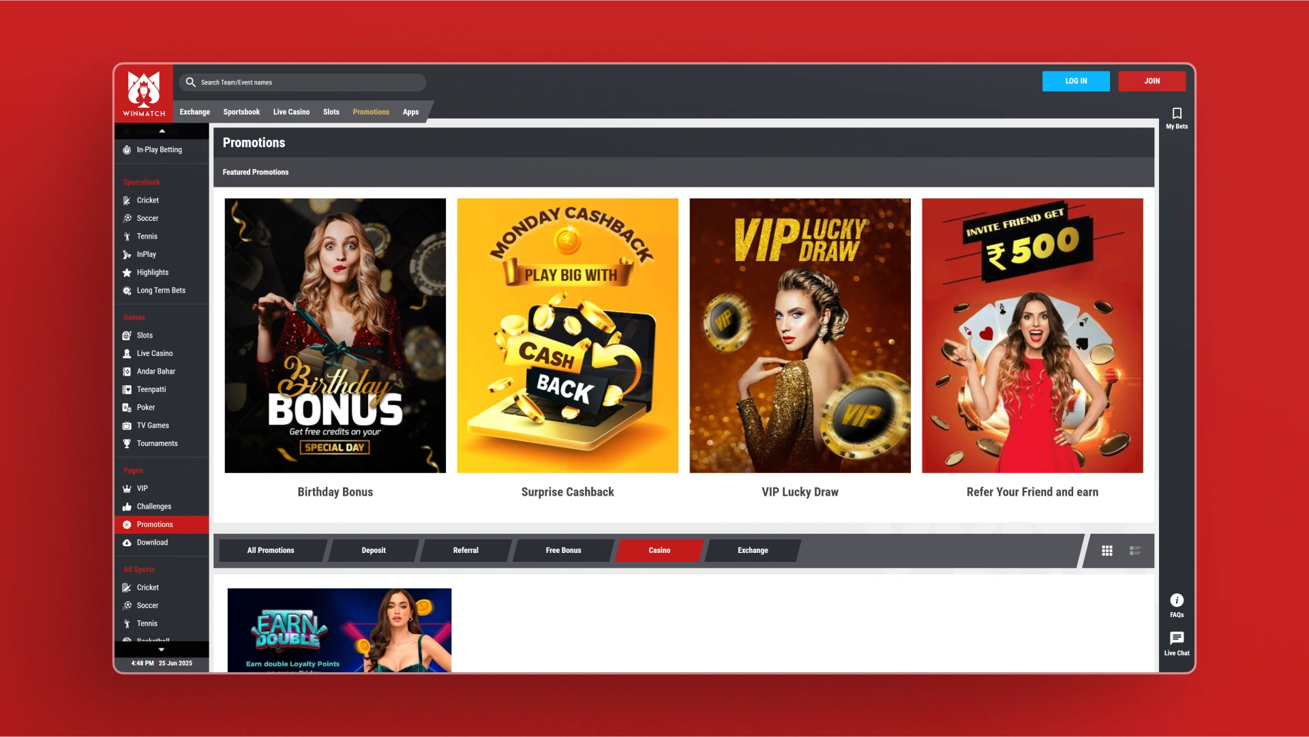Click the Slots sidebar icon
The height and width of the screenshot is (737, 1309).
127,335
